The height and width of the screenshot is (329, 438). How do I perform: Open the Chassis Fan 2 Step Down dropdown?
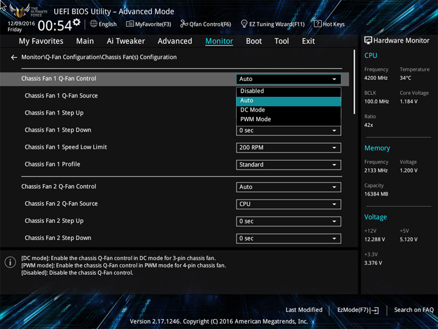click(x=288, y=239)
